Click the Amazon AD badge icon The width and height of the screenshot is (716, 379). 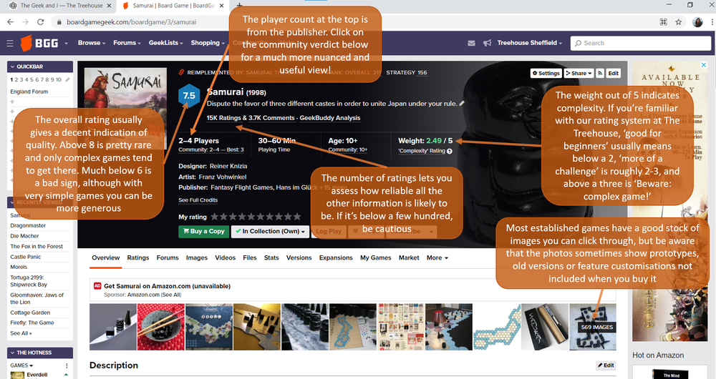click(97, 286)
